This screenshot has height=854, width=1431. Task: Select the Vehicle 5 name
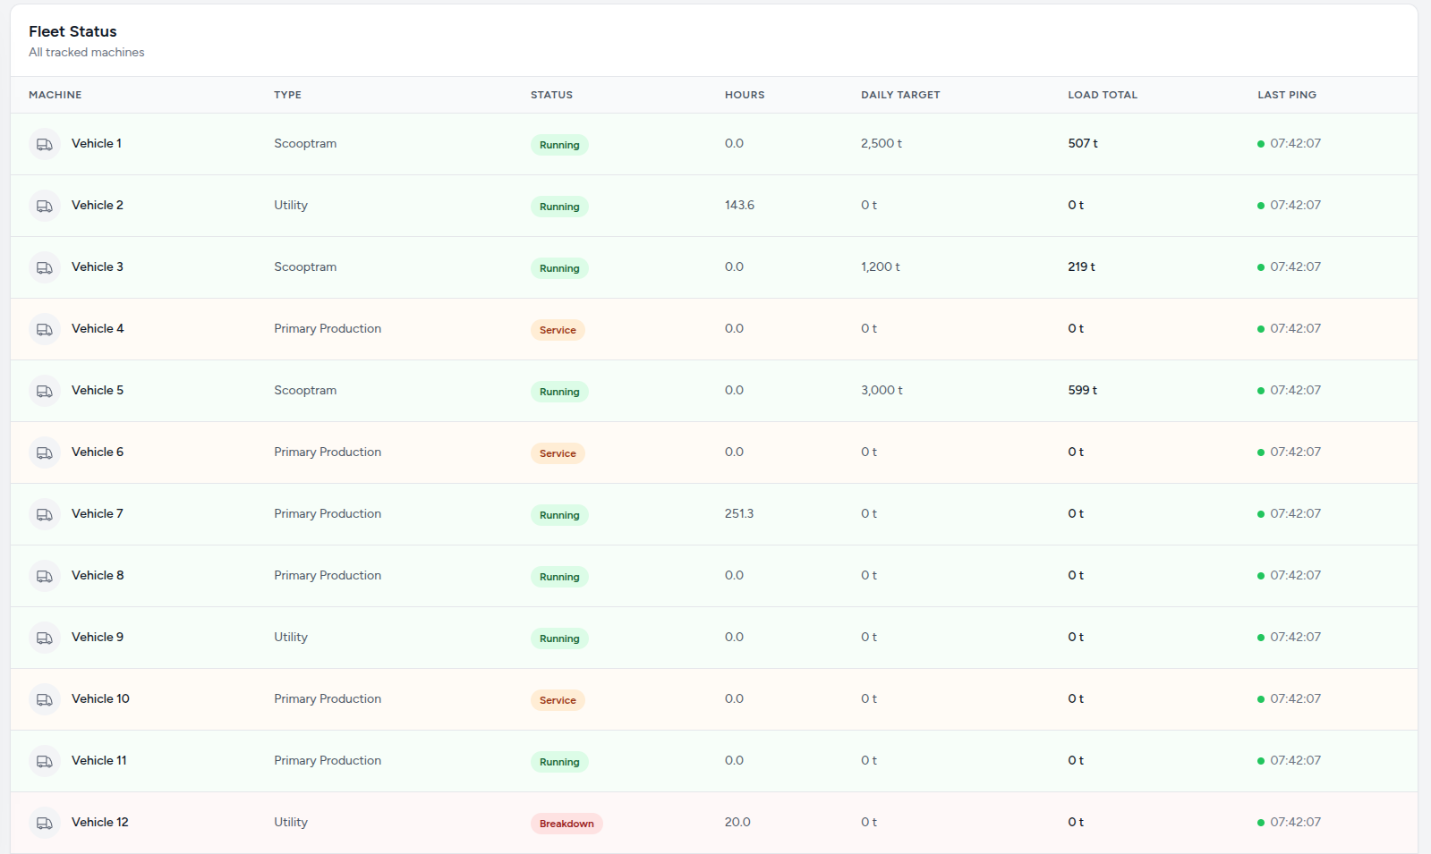[x=98, y=390]
